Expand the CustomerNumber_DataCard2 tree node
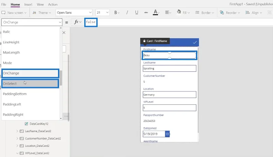The image size is (273, 157). [x=17, y=138]
